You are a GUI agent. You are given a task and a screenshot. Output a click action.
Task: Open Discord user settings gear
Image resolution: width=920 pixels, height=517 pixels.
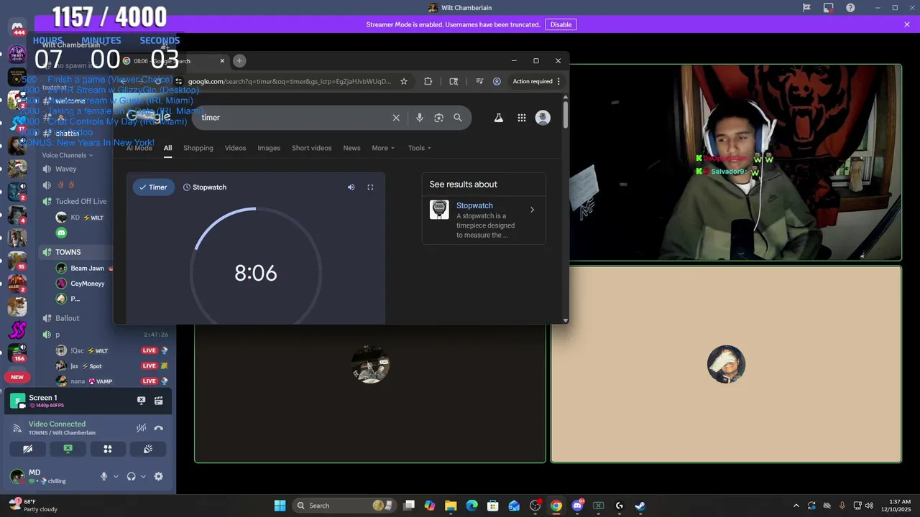tap(158, 476)
